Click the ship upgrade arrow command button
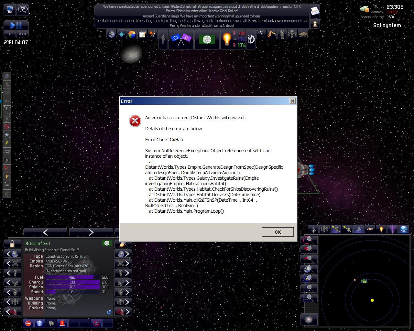Image resolution: width=414 pixels, height=331 pixels. (51, 323)
